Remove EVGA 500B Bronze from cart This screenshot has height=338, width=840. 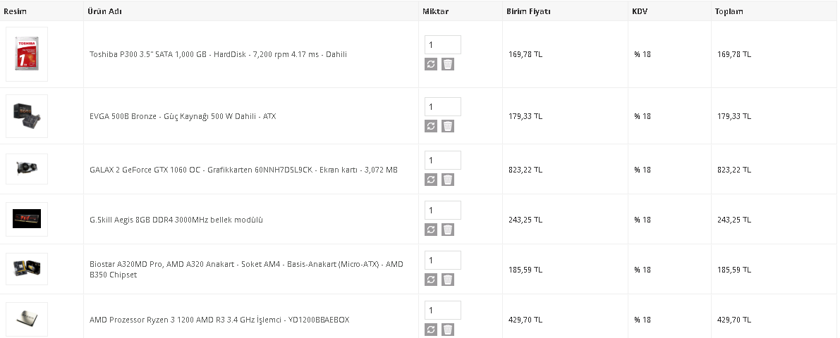tap(448, 127)
